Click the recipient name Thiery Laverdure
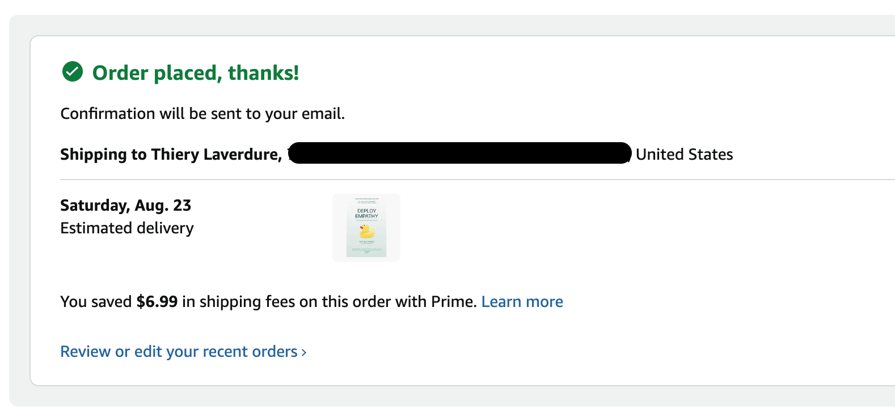This screenshot has height=418, width=895. 216,155
